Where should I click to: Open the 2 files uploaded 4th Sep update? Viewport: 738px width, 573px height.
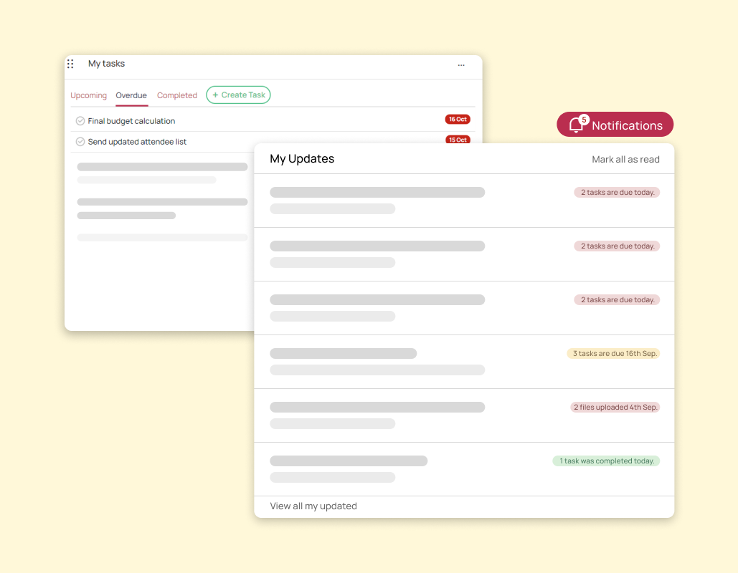click(x=615, y=408)
